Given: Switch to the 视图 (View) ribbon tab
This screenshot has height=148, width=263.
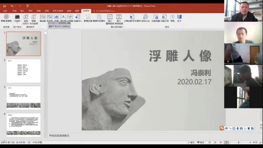Looking at the screenshot, I should 77,11.
